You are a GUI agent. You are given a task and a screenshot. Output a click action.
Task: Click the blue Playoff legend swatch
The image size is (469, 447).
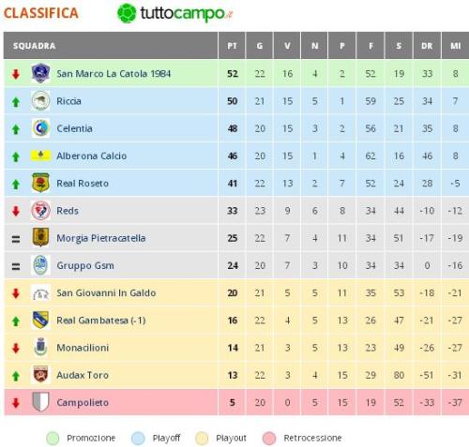[x=138, y=439]
